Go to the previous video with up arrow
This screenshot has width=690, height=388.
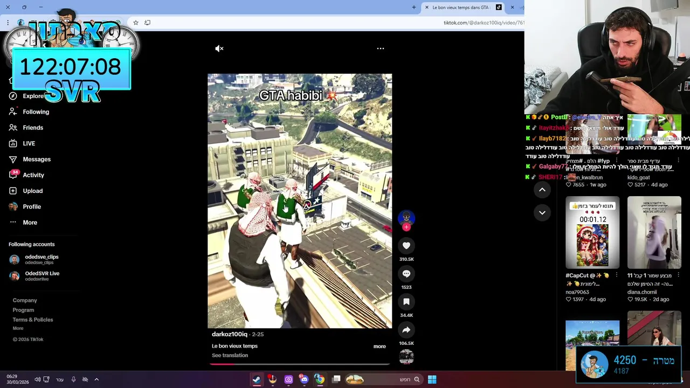(x=542, y=190)
